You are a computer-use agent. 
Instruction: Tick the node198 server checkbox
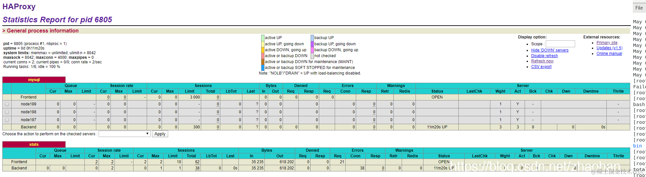pos(7,112)
